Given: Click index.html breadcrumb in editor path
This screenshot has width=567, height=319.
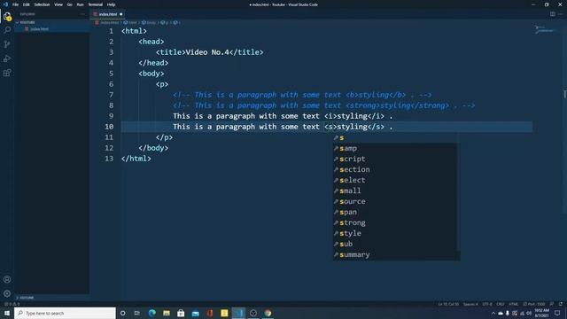Looking at the screenshot, I should pos(107,22).
